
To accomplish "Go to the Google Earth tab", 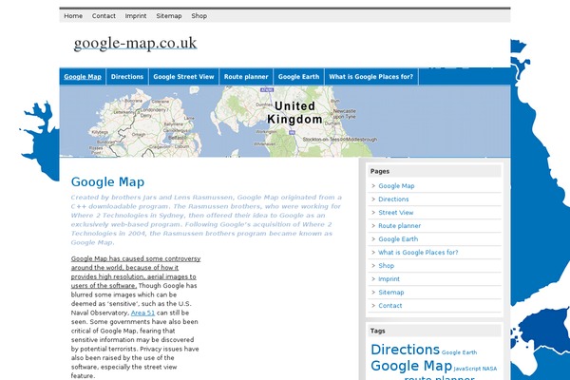I will (298, 76).
